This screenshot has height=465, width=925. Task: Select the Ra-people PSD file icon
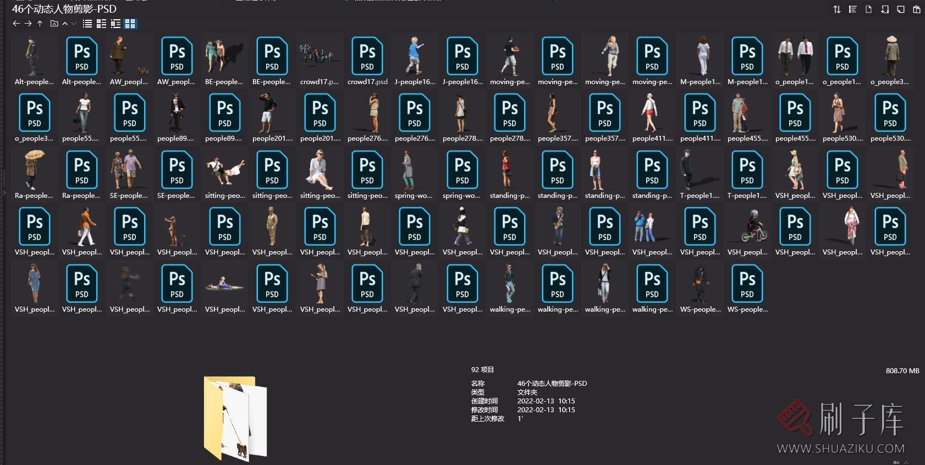coord(82,170)
